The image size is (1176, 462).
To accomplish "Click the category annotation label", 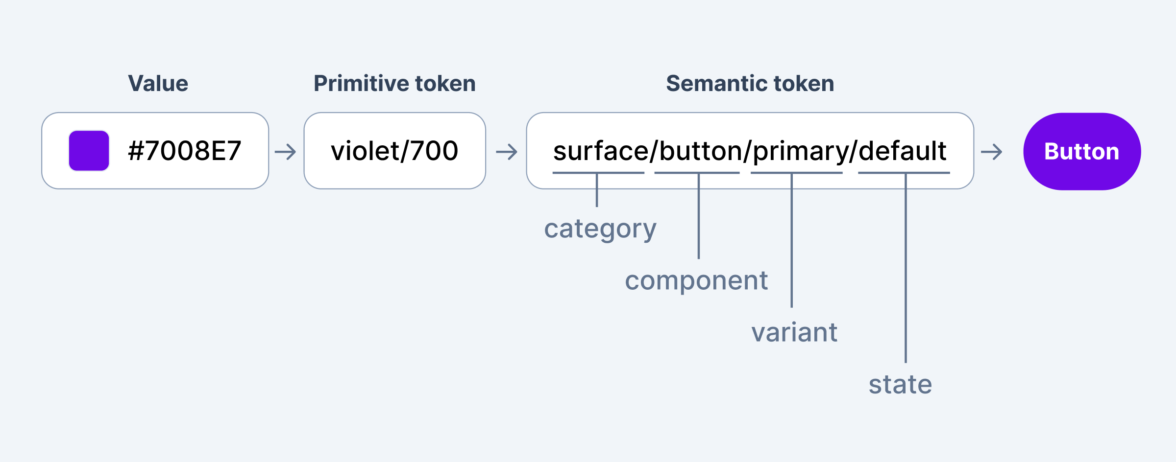I will click(600, 229).
